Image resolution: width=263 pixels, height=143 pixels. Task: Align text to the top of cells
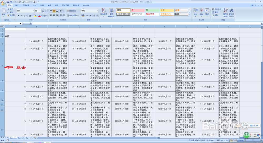tap(51, 11)
